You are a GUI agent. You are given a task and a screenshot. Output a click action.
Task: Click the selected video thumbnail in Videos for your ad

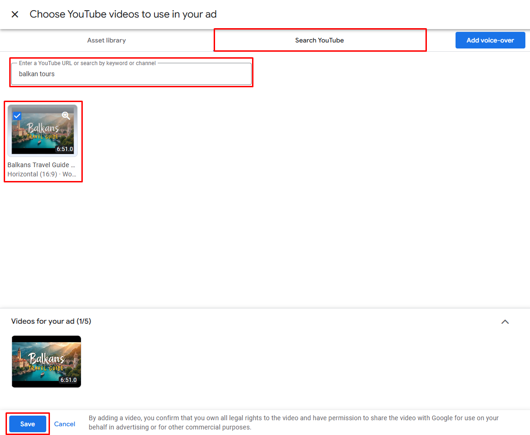[x=46, y=362]
